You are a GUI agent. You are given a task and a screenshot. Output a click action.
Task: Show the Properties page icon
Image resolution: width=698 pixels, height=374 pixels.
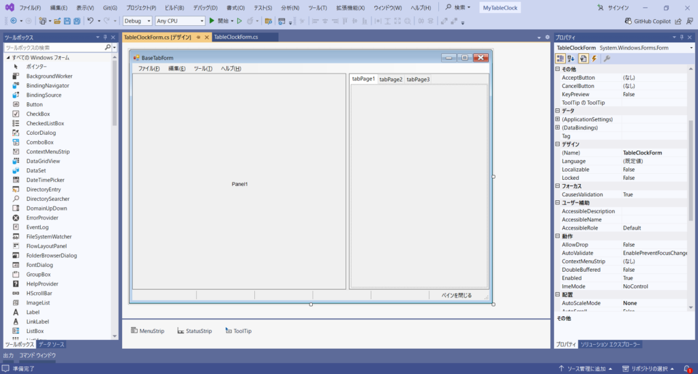point(583,59)
